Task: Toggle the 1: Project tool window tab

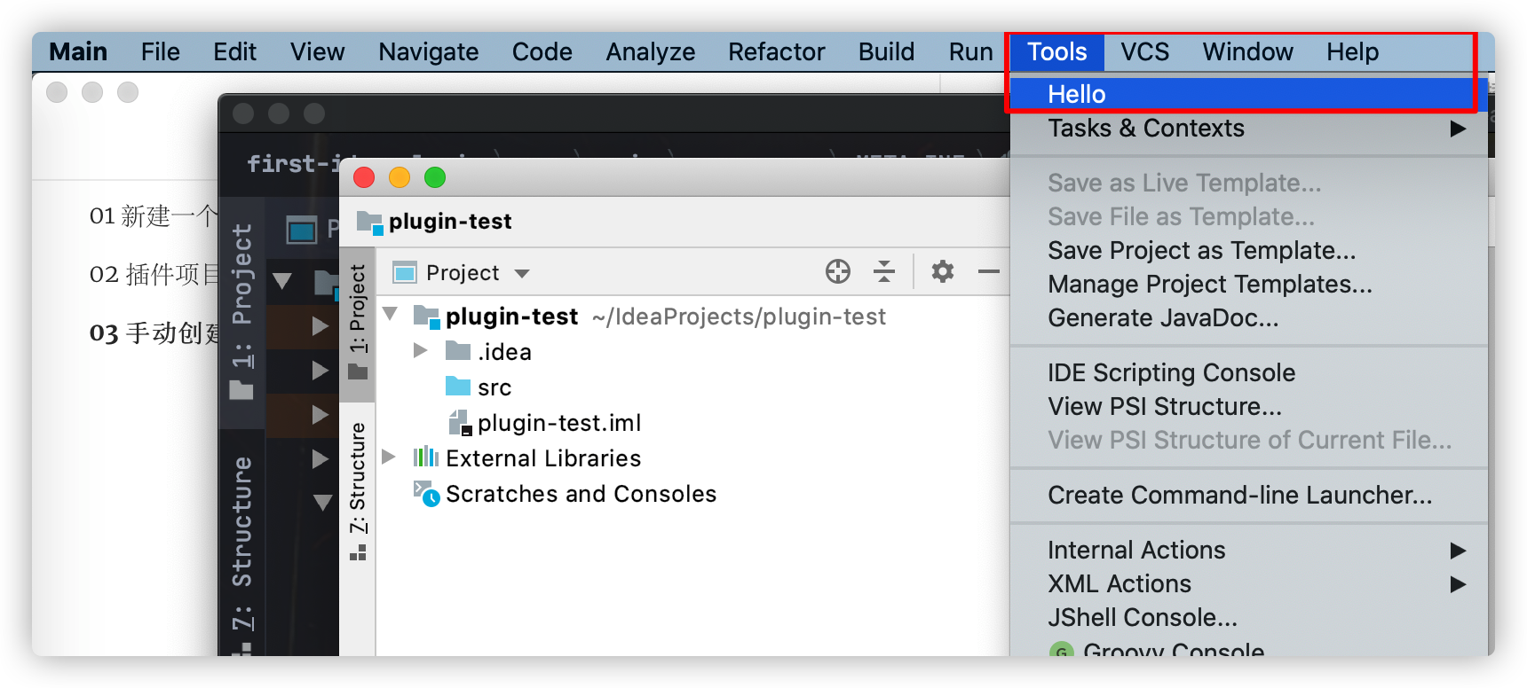Action: coord(358,319)
